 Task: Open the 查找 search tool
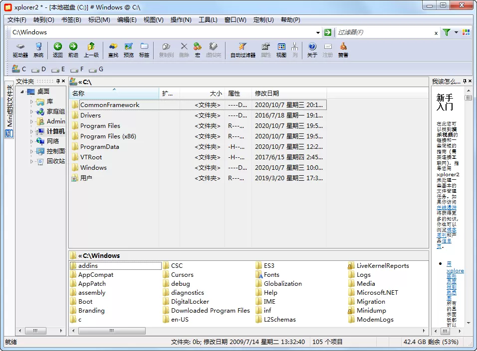click(x=113, y=50)
